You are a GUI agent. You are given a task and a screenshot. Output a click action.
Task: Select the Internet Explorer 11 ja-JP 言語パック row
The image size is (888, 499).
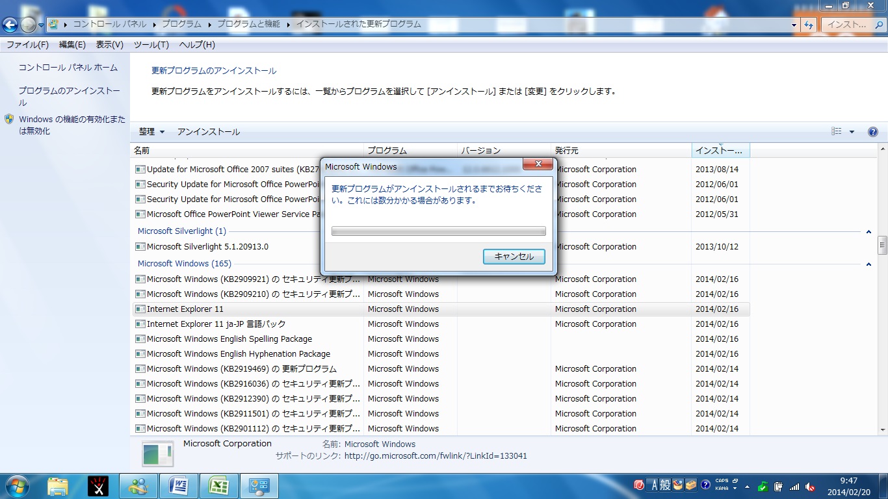[441, 324]
